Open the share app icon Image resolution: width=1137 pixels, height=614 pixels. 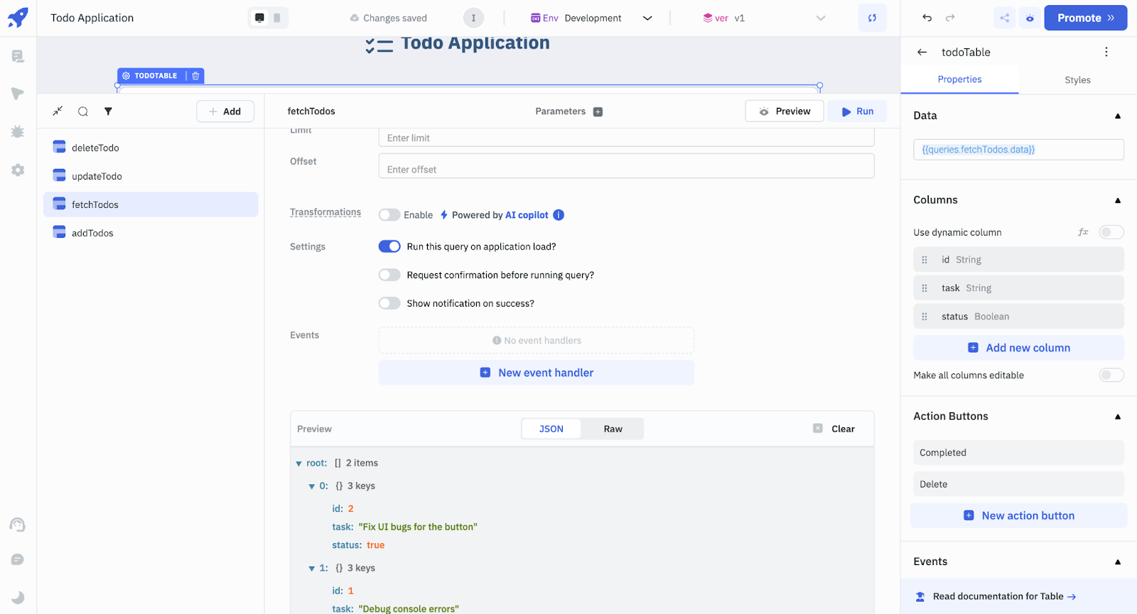(1004, 18)
